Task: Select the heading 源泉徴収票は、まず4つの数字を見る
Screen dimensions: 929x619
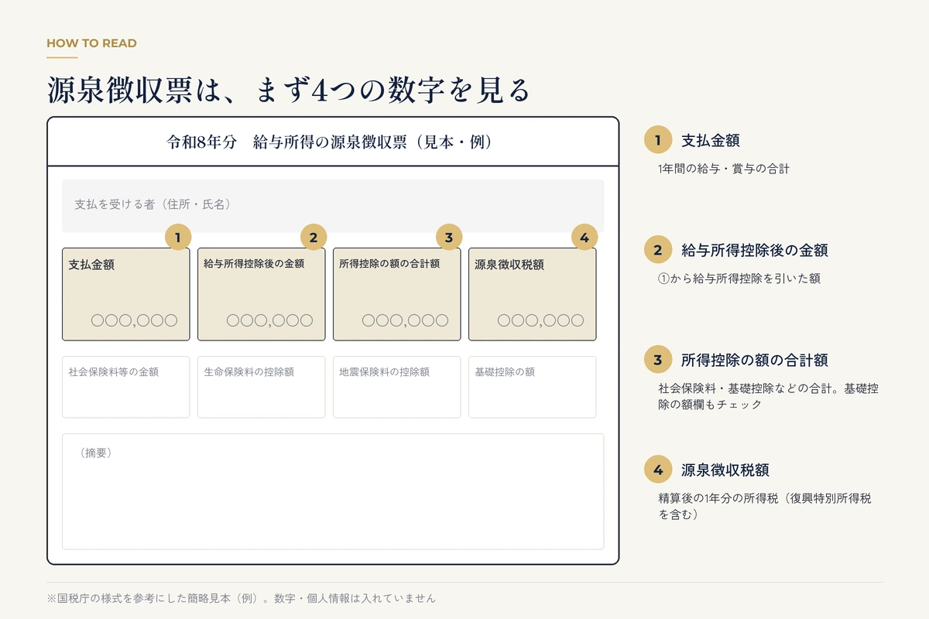Action: click(x=288, y=90)
